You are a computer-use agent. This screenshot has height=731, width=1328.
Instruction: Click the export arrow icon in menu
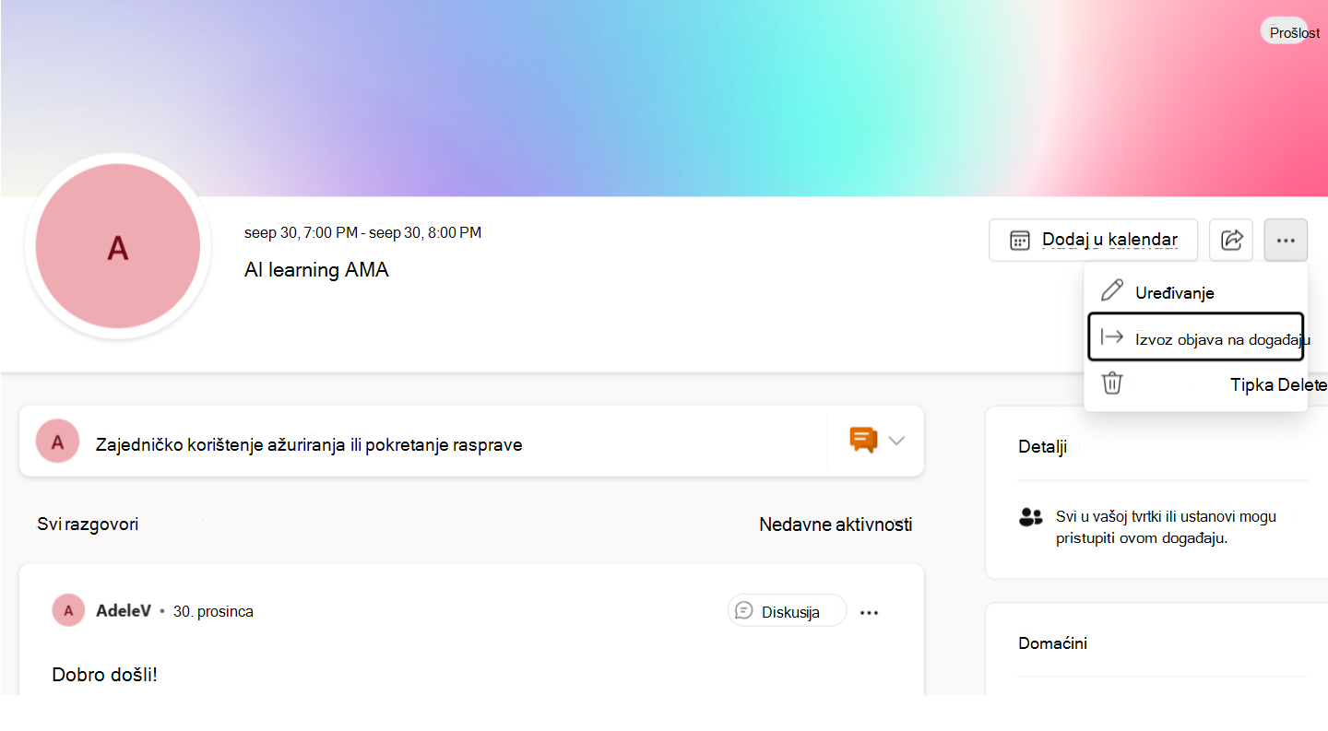[x=1112, y=337]
